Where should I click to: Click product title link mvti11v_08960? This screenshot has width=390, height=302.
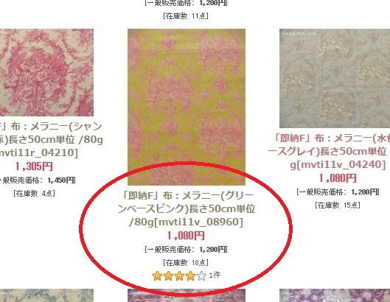187,208
